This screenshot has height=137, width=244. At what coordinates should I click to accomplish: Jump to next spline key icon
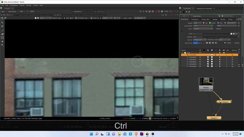click(x=210, y=43)
